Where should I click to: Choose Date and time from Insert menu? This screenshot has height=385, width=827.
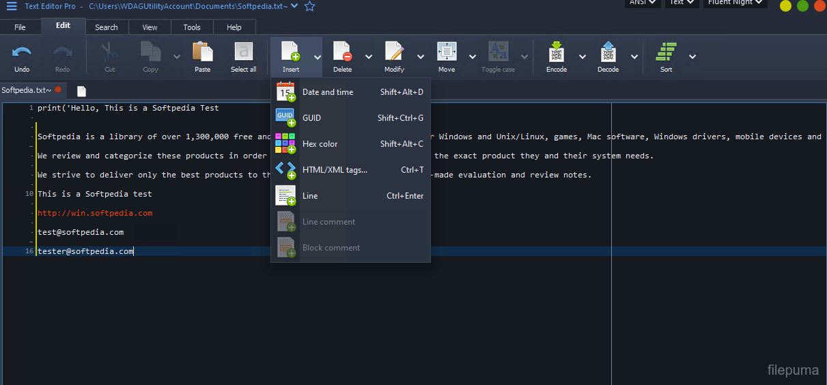pyautogui.click(x=328, y=92)
